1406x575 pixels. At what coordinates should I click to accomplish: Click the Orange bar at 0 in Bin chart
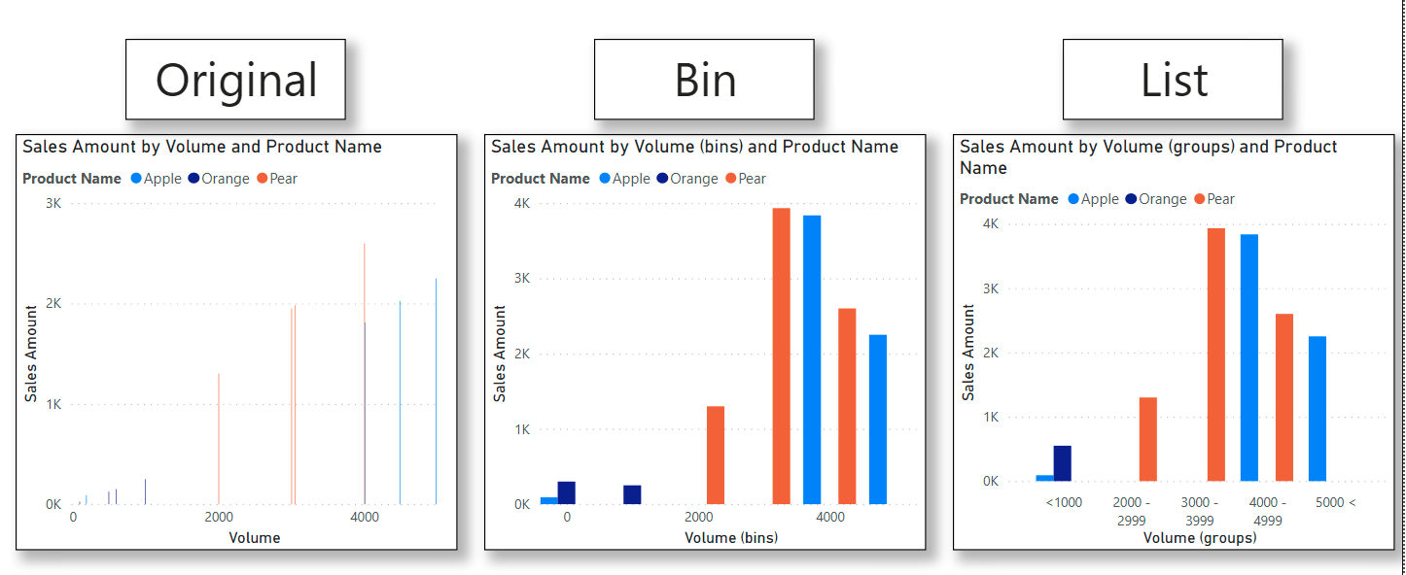(567, 493)
